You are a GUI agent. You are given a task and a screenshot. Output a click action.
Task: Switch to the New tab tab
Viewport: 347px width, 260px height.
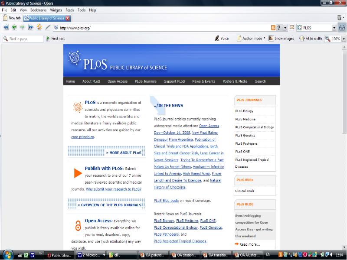tap(12, 18)
